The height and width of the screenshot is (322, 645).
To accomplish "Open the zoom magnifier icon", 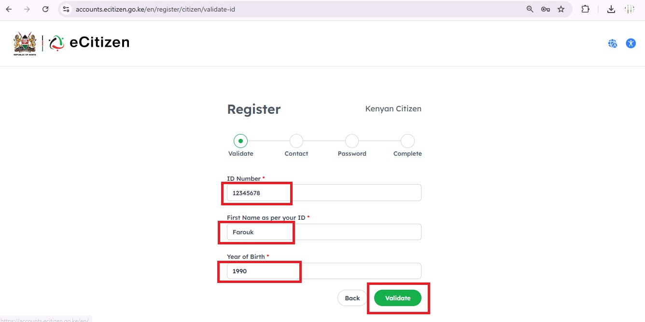I will pyautogui.click(x=530, y=9).
